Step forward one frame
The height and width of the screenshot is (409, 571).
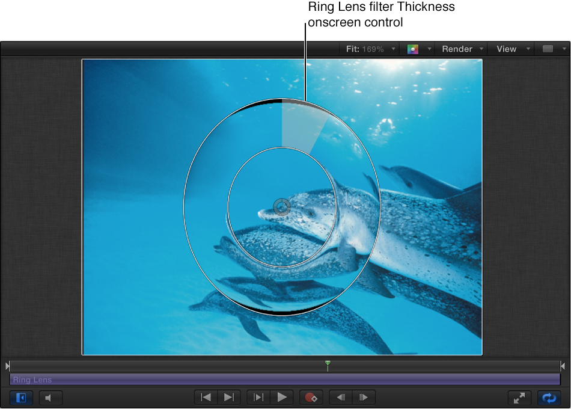pos(364,398)
